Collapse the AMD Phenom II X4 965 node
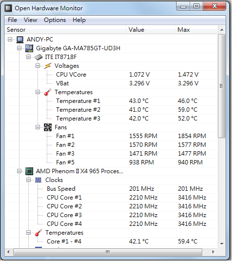The height and width of the screenshot is (262, 233). pyautogui.click(x=19, y=172)
